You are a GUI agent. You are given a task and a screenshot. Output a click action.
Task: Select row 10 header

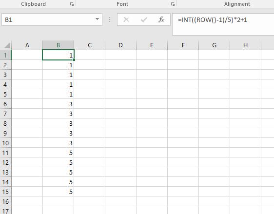5,143
